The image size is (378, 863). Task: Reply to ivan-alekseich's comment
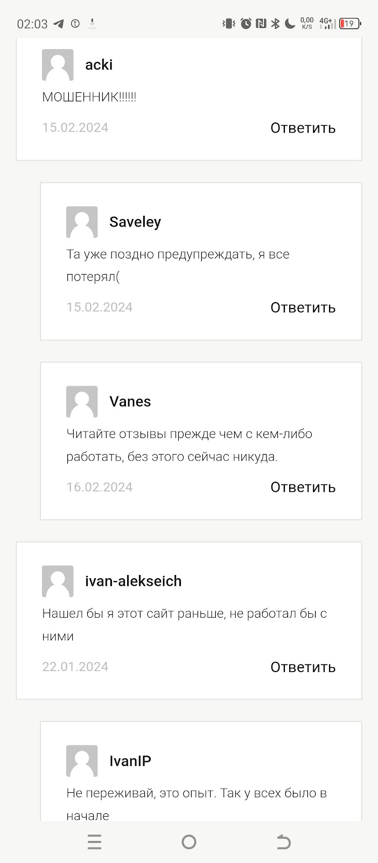point(303,667)
